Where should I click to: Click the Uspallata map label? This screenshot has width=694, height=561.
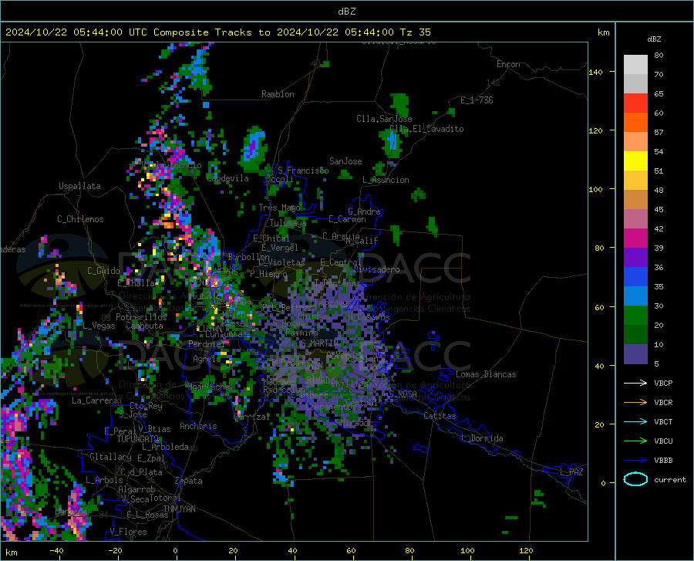(79, 187)
